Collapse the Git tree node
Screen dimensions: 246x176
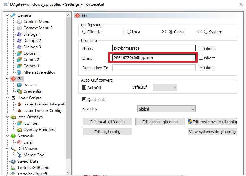click(7, 79)
